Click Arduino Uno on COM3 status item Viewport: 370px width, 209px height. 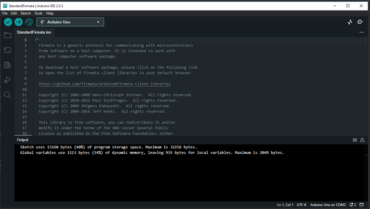pos(328,205)
